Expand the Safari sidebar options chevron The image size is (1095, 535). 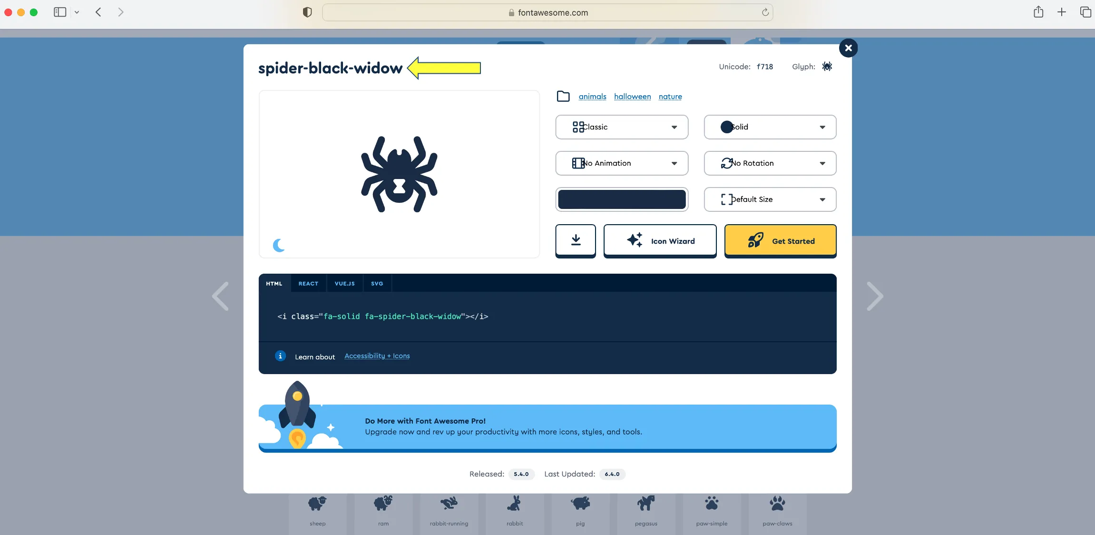(77, 12)
